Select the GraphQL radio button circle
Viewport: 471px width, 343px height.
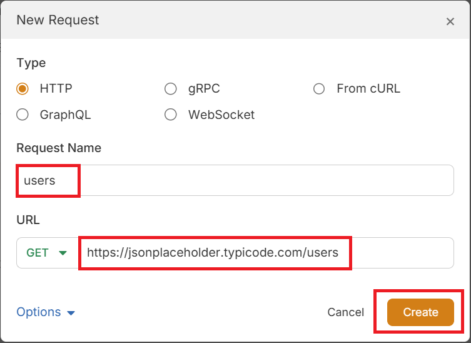pos(23,115)
